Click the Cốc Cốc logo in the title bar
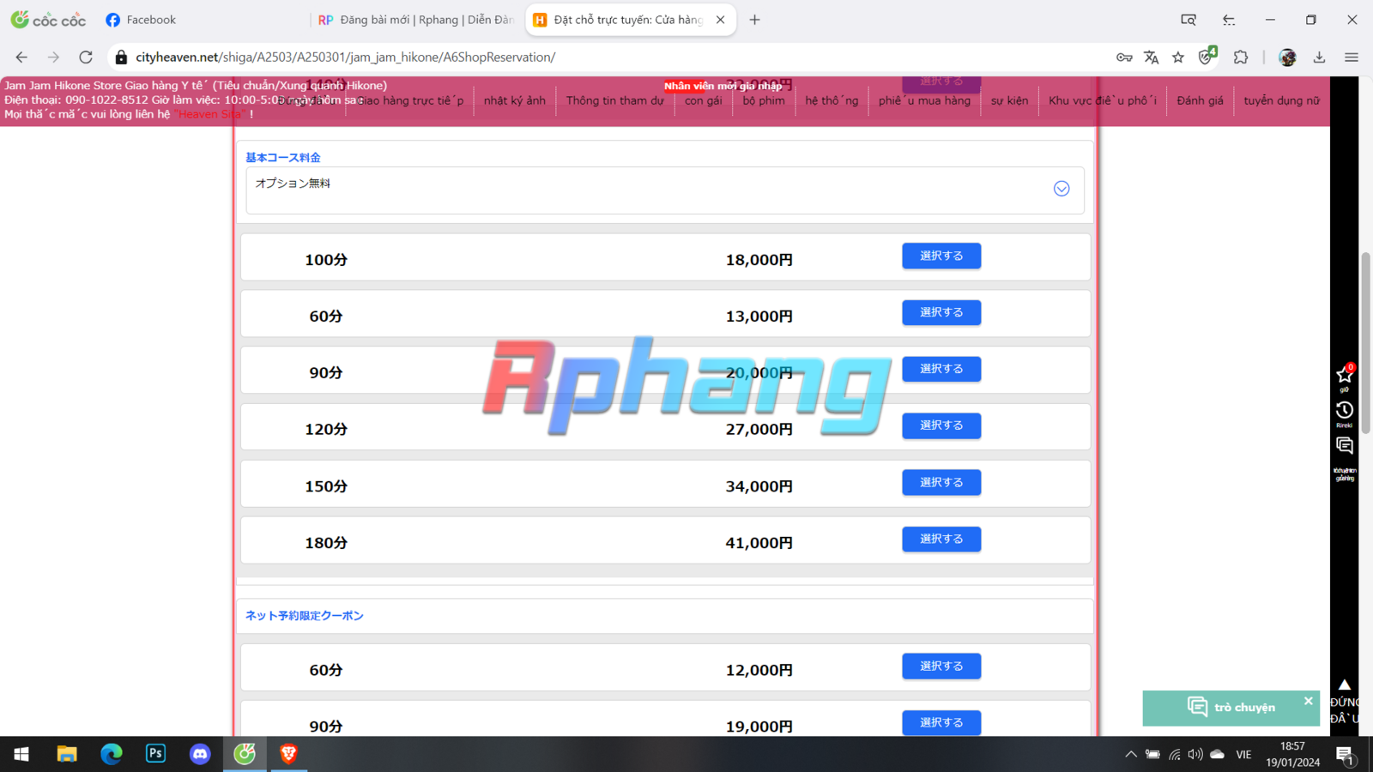 48,20
